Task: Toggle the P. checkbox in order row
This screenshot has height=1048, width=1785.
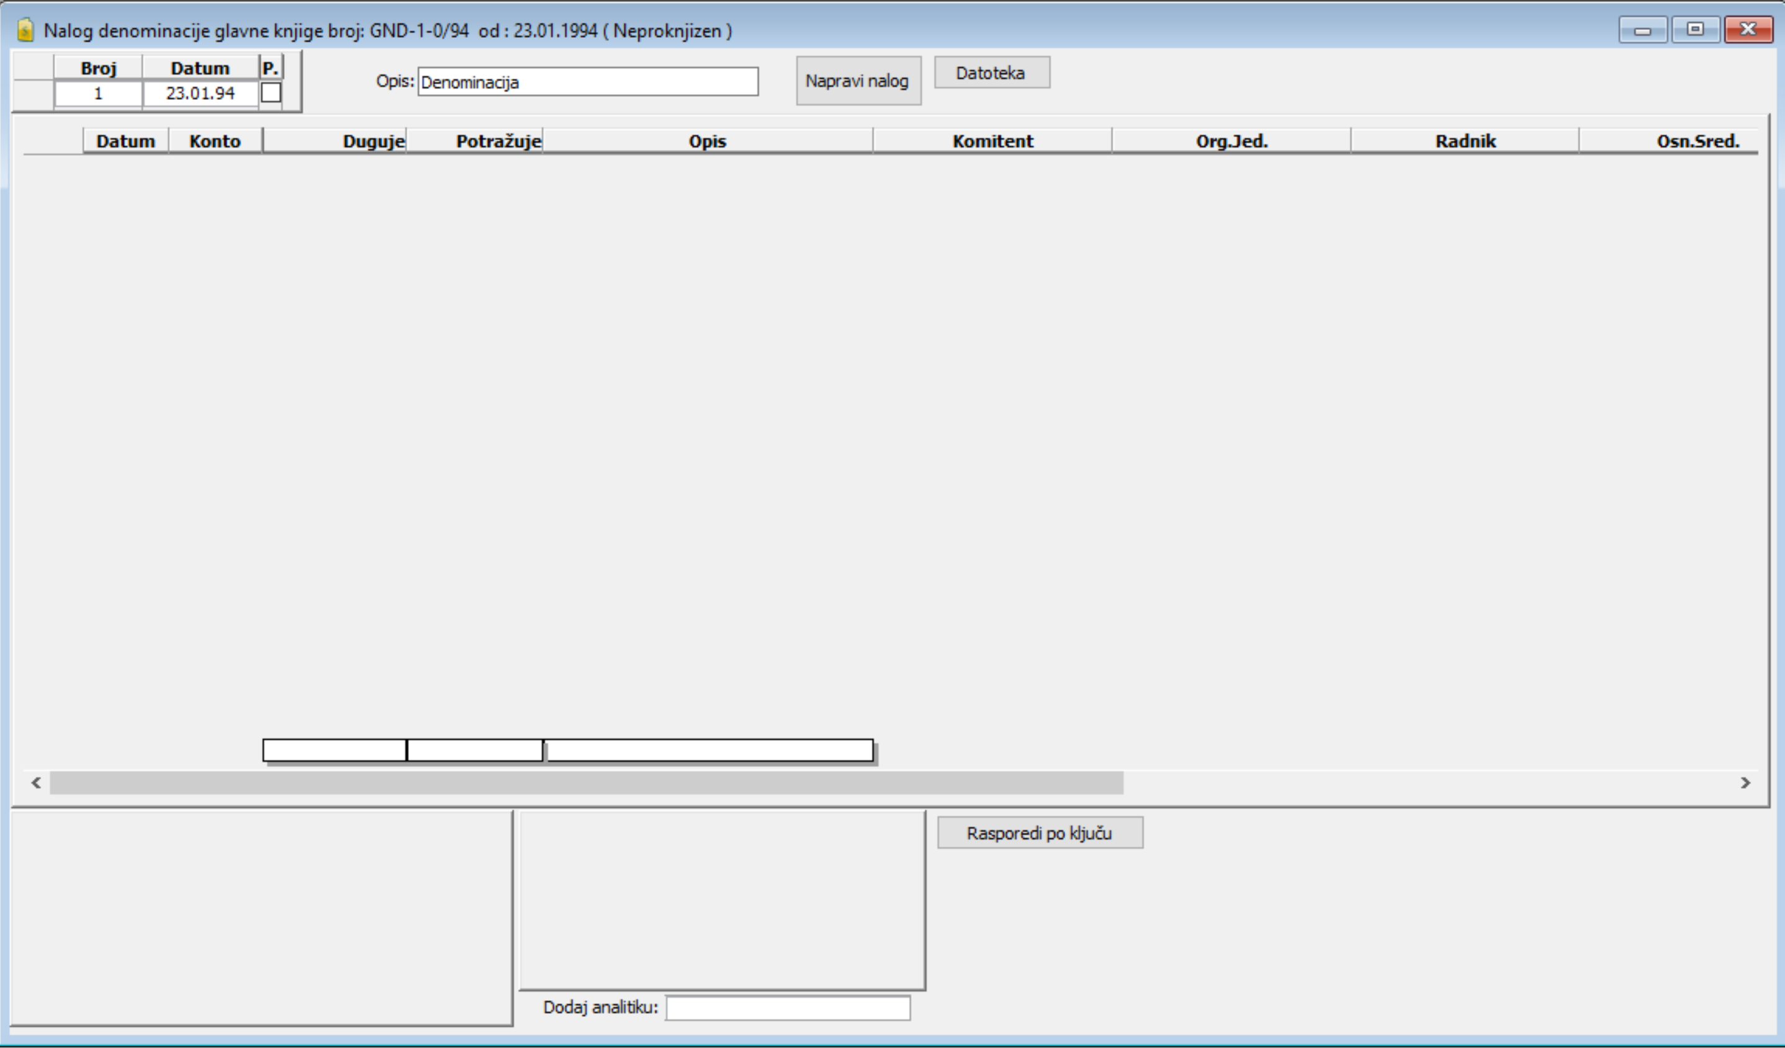Action: pos(271,92)
